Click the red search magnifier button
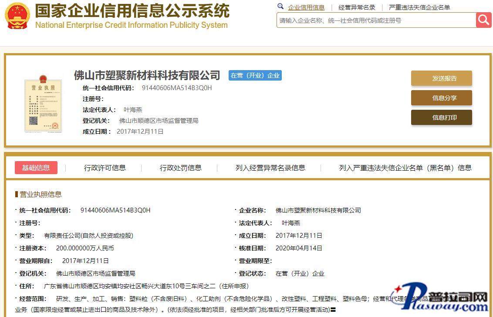 483,20
